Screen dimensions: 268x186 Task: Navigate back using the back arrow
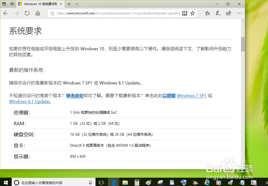[x=6, y=13]
